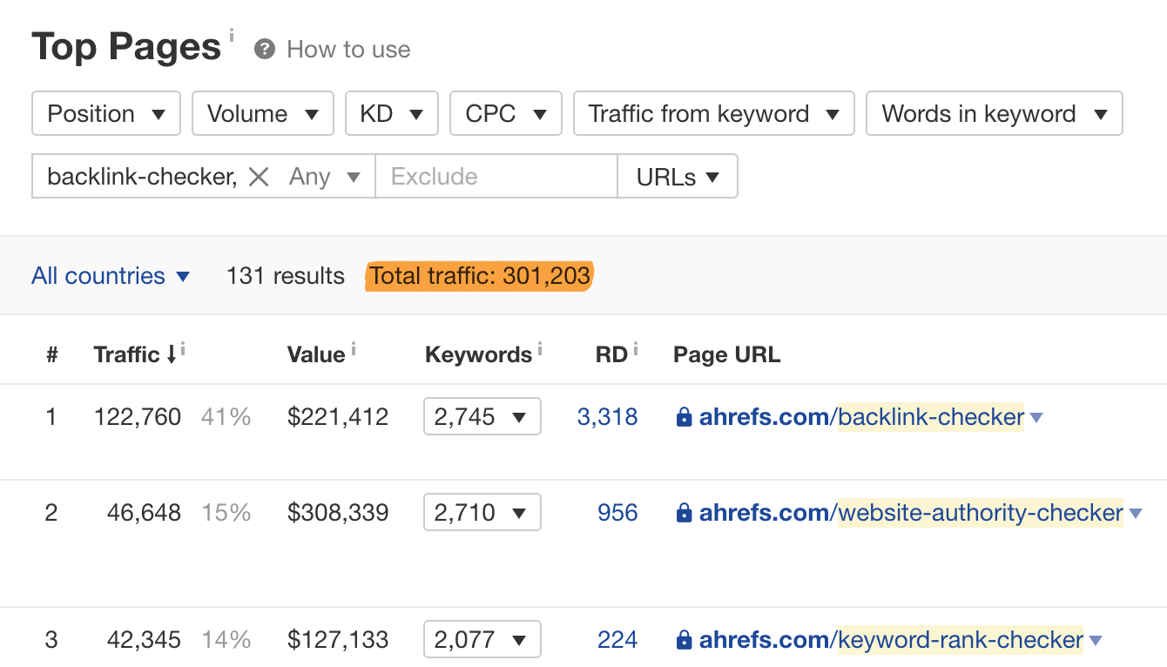
Task: Expand the 2,745 keywords dropdown
Action: coord(482,417)
